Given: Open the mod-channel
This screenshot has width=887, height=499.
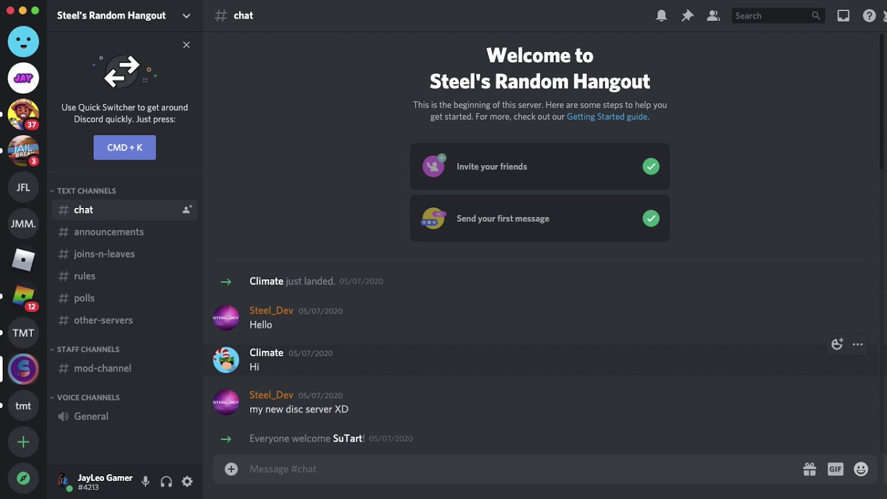Looking at the screenshot, I should [x=125, y=368].
